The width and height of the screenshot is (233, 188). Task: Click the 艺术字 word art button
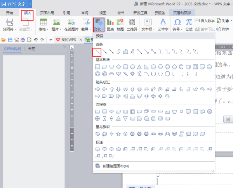(163, 25)
